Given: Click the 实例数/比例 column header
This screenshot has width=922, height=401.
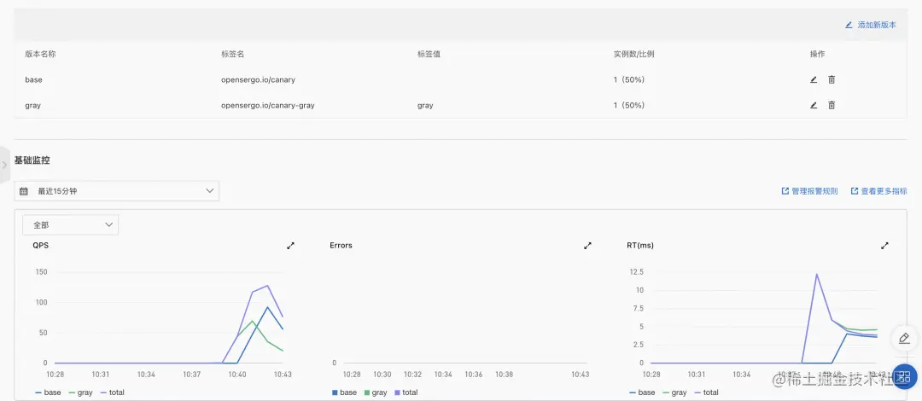Looking at the screenshot, I should [633, 54].
